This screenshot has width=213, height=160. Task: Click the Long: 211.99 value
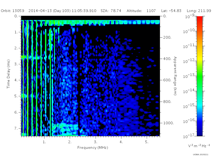coord(199,11)
